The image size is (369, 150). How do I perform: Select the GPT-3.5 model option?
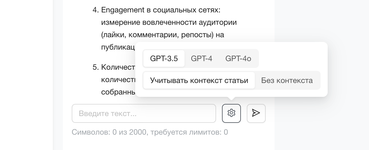point(164,58)
